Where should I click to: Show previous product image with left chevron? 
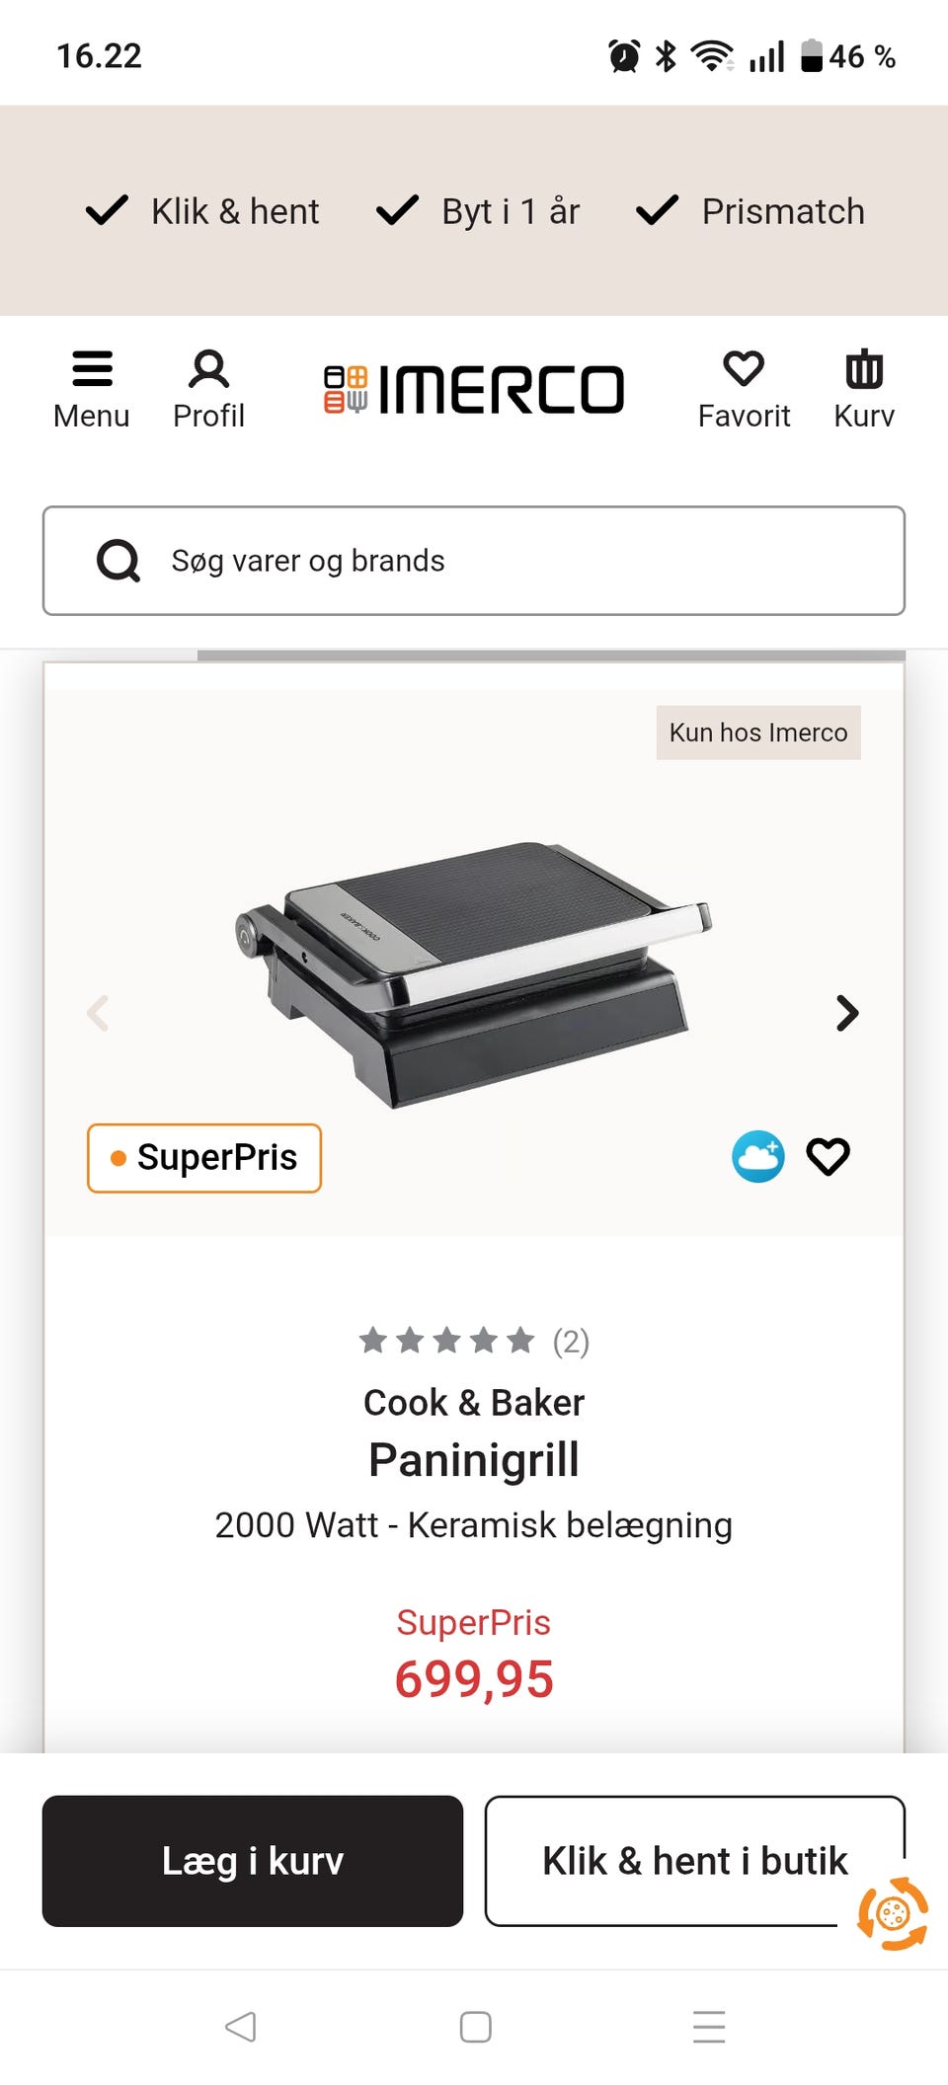[x=98, y=1013]
